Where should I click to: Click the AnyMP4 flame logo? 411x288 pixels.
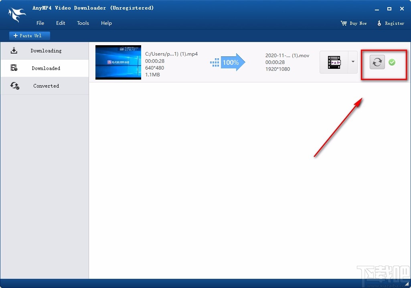tap(16, 14)
